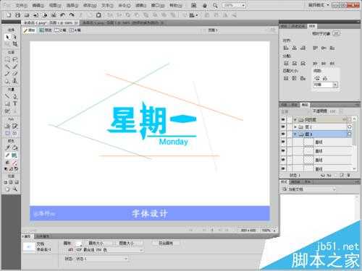
Task: Toggle the 相对于对象 button in Align panel
Action: [336, 33]
